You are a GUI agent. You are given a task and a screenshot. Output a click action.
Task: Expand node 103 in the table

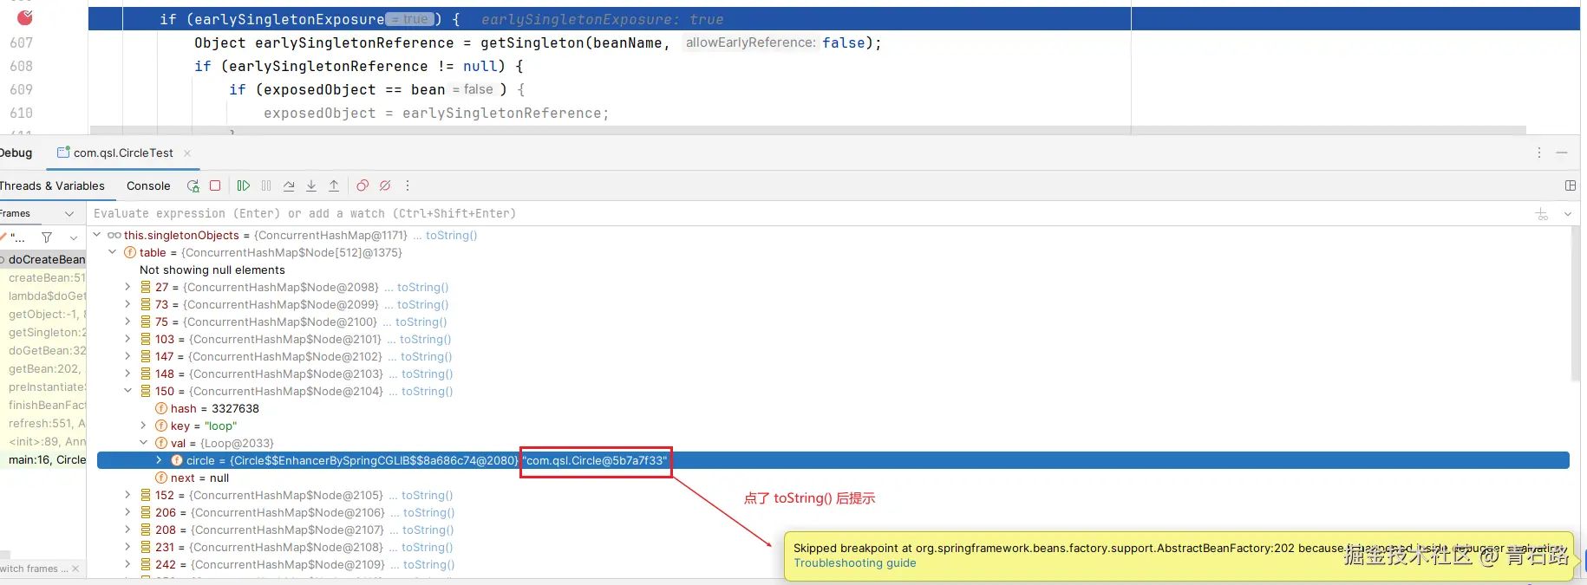127,339
